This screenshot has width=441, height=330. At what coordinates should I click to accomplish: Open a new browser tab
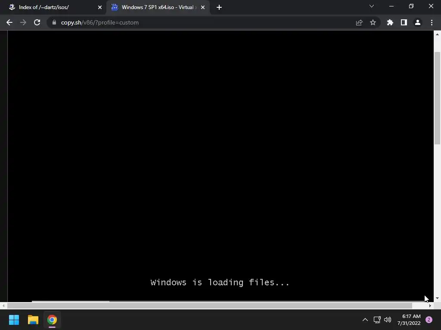point(219,7)
